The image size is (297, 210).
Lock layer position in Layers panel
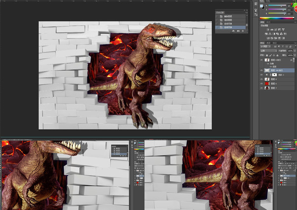point(274,55)
